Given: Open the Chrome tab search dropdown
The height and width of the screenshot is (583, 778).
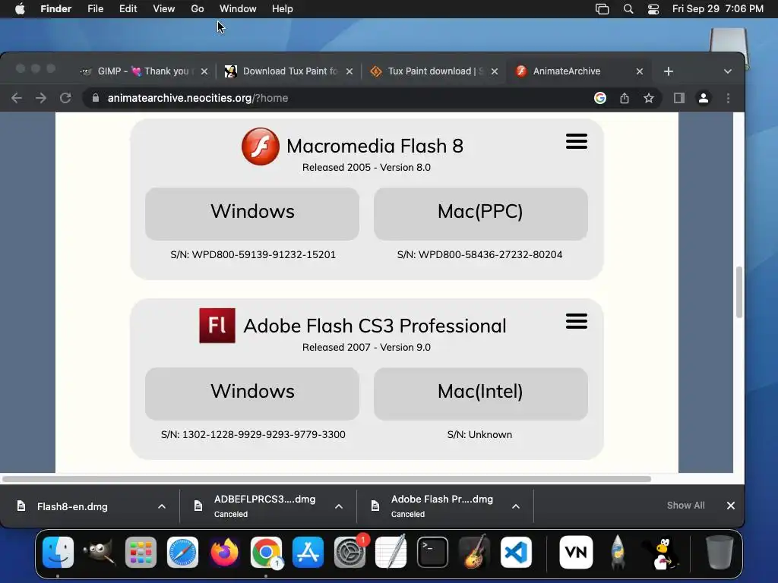Looking at the screenshot, I should click(x=727, y=71).
